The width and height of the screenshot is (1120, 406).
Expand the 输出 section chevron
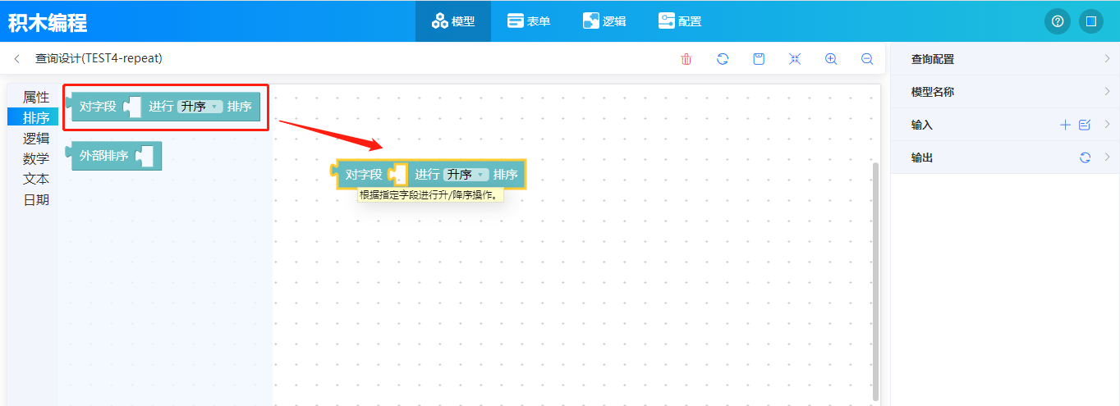(x=1107, y=157)
